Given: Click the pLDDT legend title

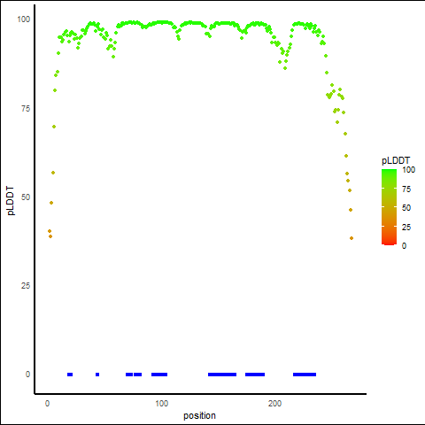Looking at the screenshot, I should tap(396, 161).
